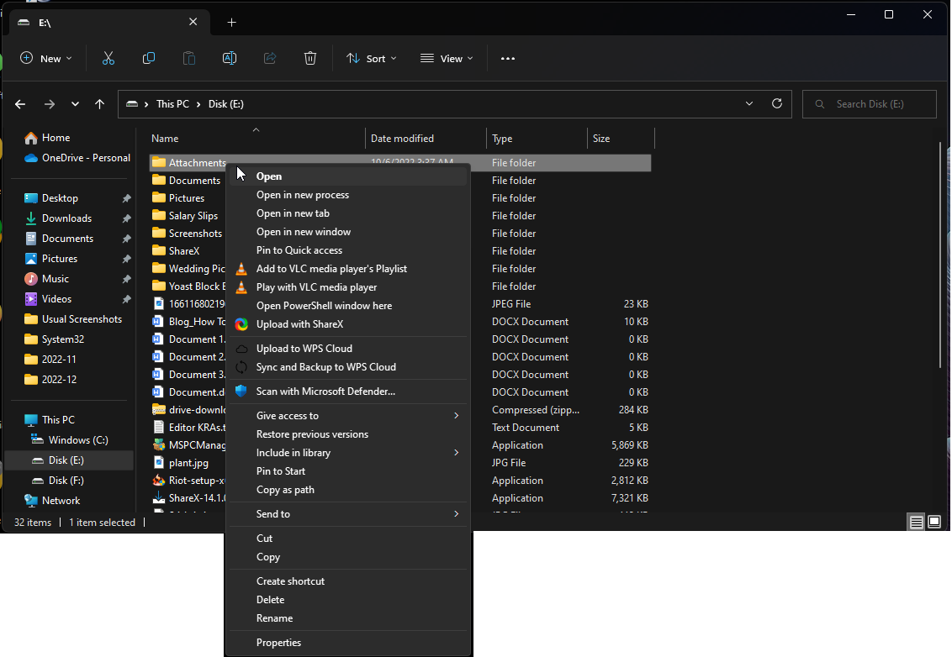Open recent locations dropdown chevron
Viewport: 952px width, 657px height.
pyautogui.click(x=76, y=104)
